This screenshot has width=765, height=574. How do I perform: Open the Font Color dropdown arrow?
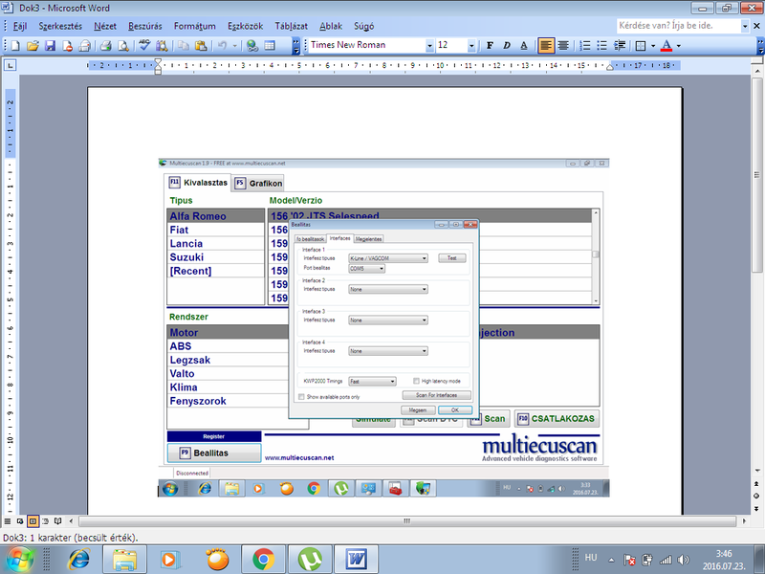pos(679,46)
